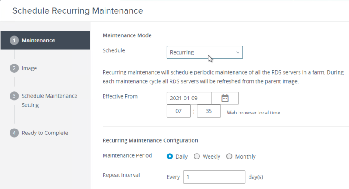Choose the Weekly maintenance period

197,156
